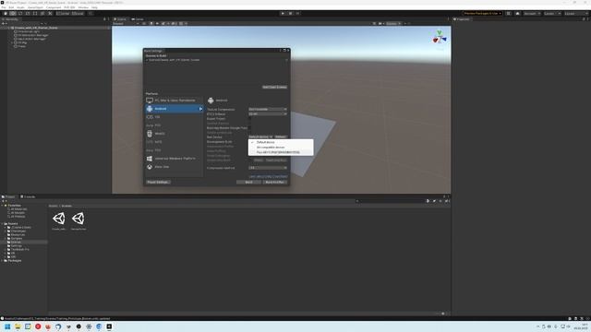The width and height of the screenshot is (591, 332).
Task: Select the Scale tool in the toolbar
Action: [28, 13]
